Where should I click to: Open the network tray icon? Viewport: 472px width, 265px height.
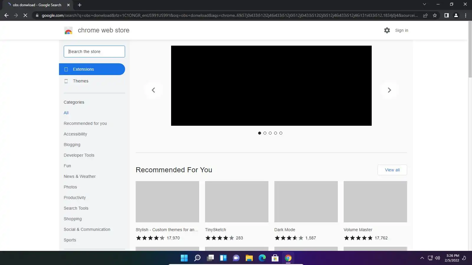click(430, 258)
